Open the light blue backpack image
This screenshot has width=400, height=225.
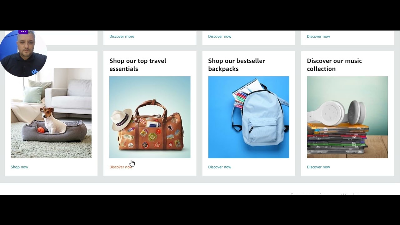(248, 117)
